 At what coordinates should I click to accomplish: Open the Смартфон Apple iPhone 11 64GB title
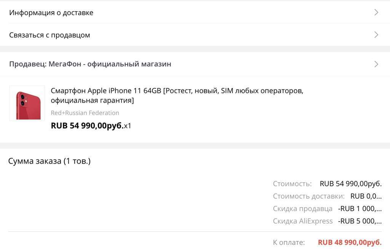(177, 96)
